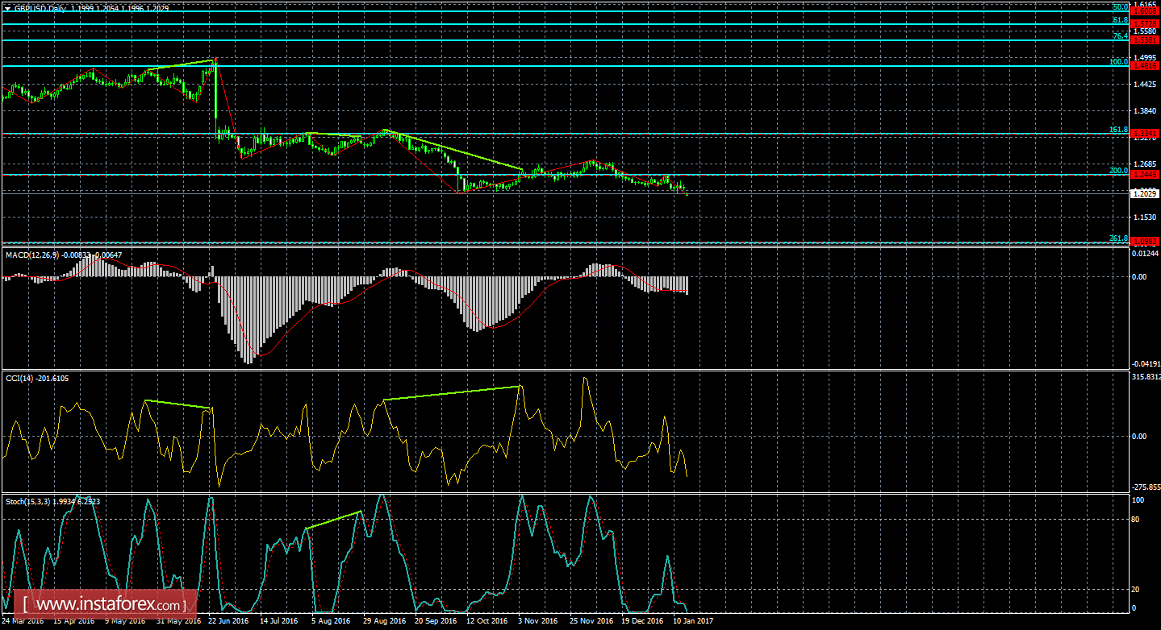This screenshot has width=1161, height=630.
Task: Click the 1.6008 Fibonacci price tag
Action: tap(1145, 11)
